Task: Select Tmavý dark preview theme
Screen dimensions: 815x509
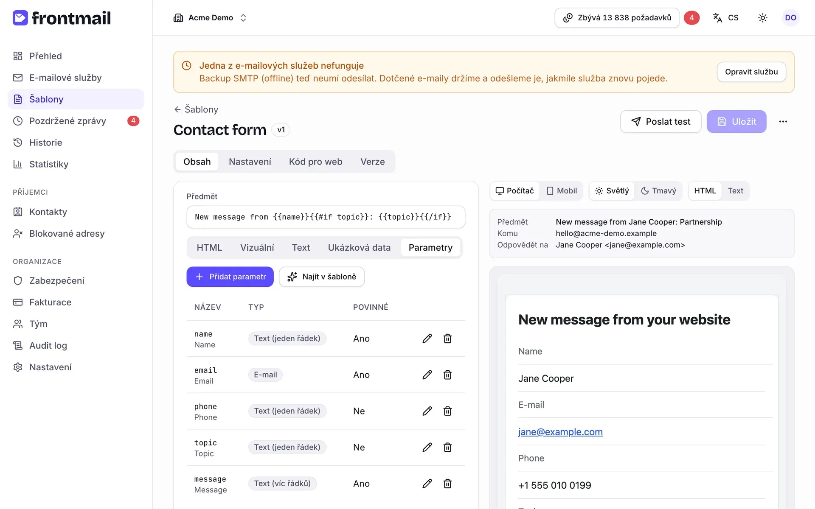Action: 658,191
